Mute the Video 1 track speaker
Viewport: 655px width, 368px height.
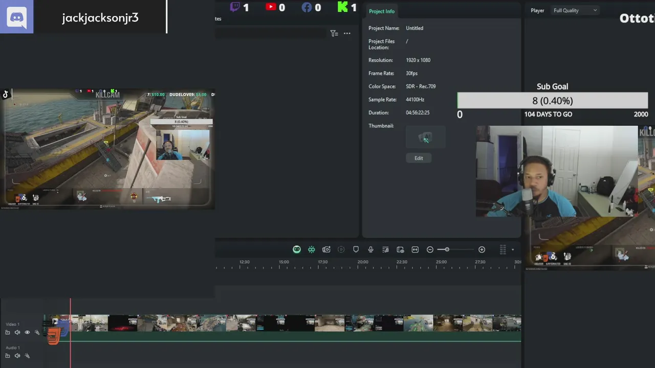click(17, 332)
